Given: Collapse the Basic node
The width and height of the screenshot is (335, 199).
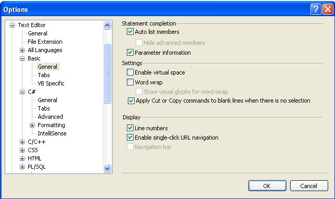Looking at the screenshot, I should click(x=22, y=59).
